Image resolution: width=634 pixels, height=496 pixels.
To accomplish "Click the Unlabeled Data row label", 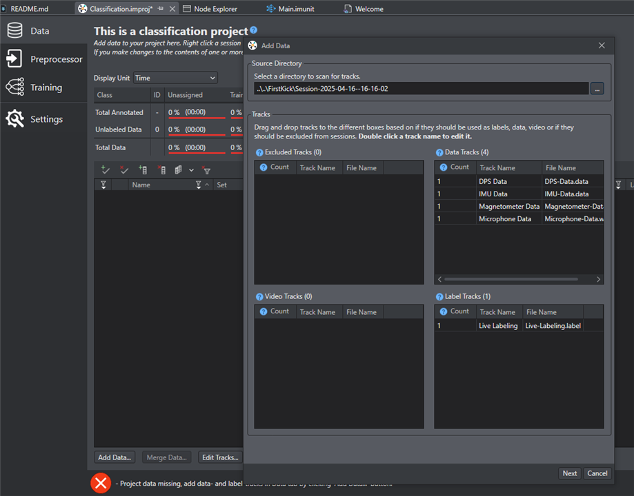I will pos(119,130).
